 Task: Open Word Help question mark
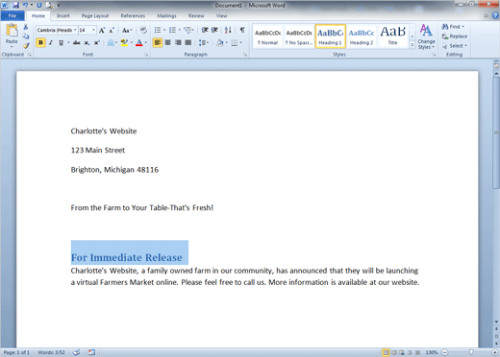click(x=495, y=15)
